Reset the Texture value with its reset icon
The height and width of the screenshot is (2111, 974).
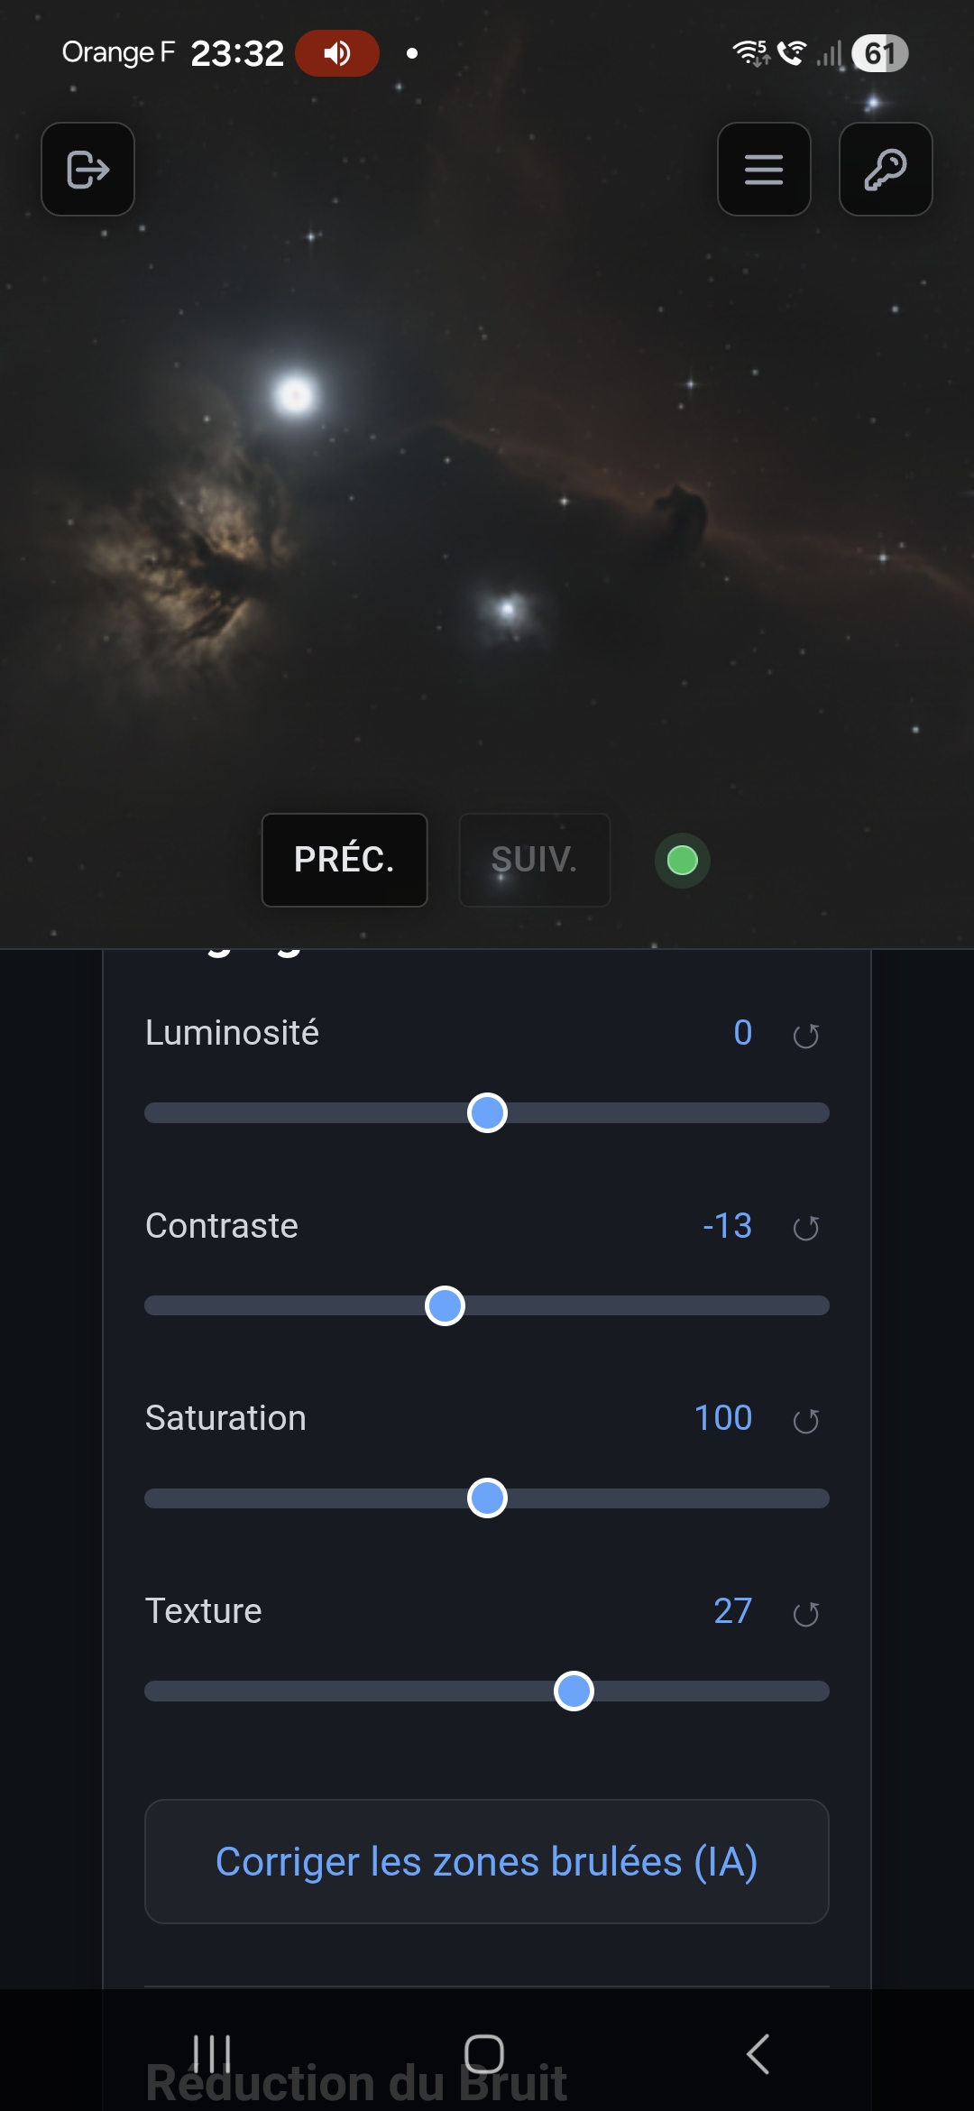807,1613
